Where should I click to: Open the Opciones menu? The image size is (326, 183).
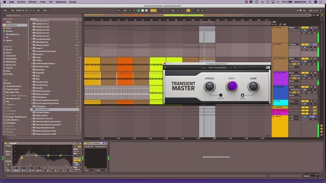pos(61,2)
